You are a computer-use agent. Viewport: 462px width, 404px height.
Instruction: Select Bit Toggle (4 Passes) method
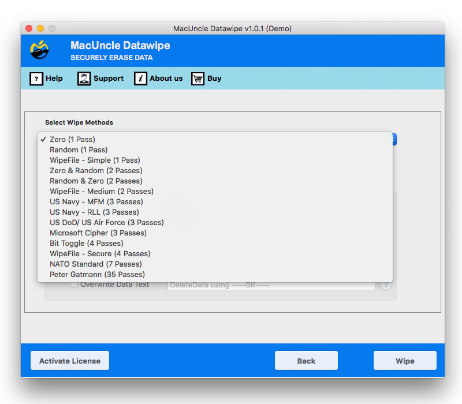pos(84,243)
